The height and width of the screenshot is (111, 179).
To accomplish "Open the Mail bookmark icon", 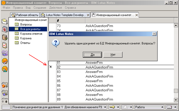I will [5, 21].
